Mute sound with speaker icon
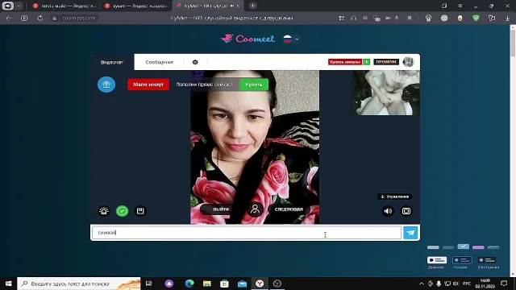The width and height of the screenshot is (516, 290). tap(388, 211)
